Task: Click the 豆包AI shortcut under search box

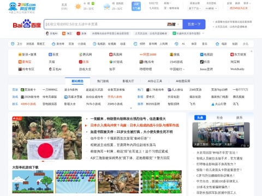Action: [x=52, y=33]
